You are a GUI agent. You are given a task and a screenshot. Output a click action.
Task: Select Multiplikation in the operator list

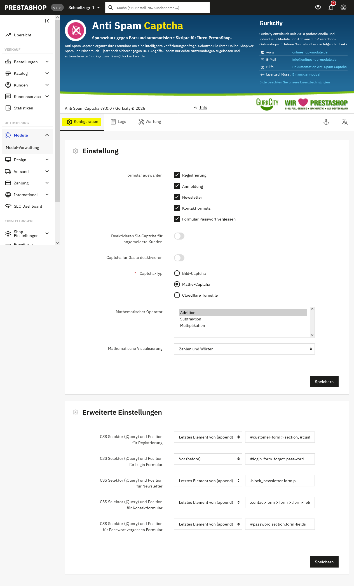pos(193,325)
